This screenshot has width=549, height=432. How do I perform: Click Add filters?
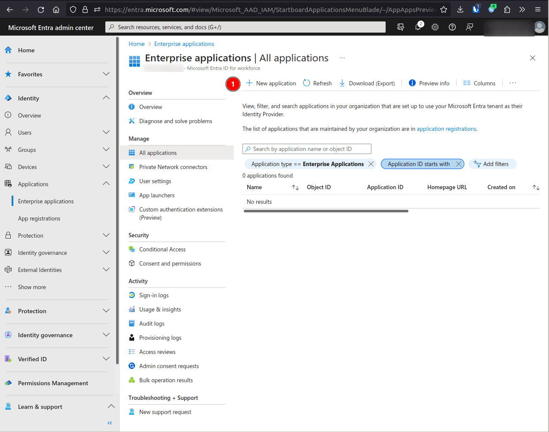tap(492, 164)
